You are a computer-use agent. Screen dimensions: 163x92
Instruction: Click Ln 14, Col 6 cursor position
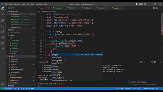tap(119, 89)
